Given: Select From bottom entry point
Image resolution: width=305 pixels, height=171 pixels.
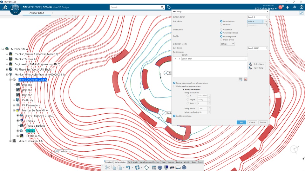Looking at the screenshot, I should [x=221, y=21].
